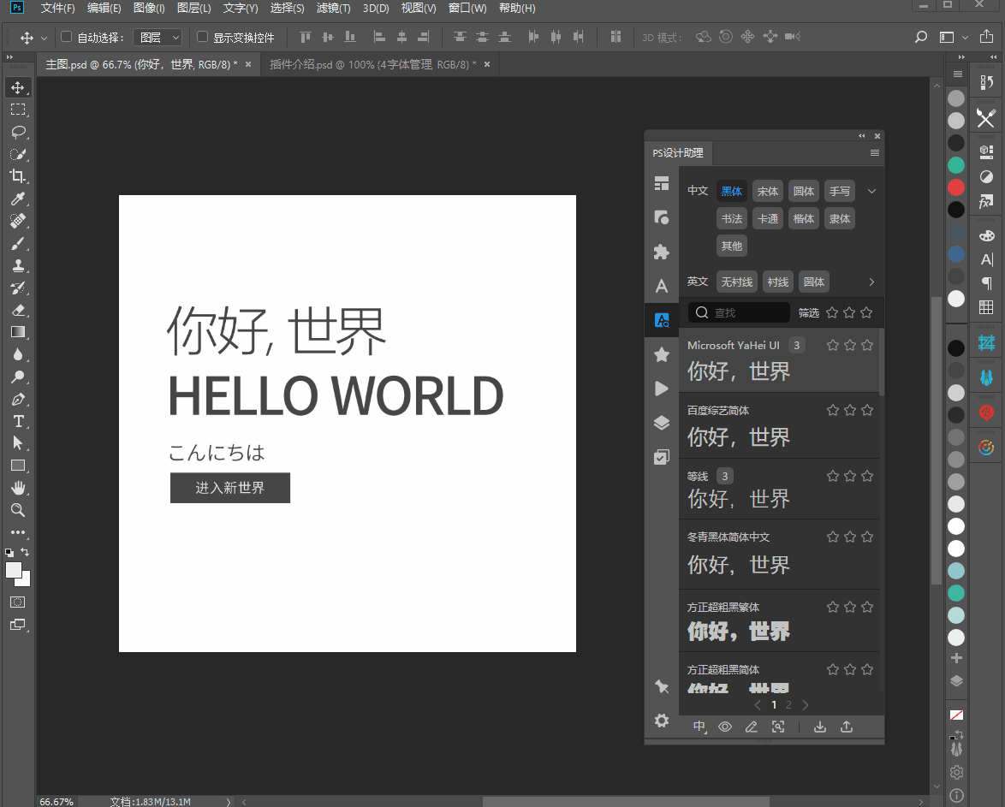The image size is (1005, 807).
Task: Select the Clone Stamp tool
Action: pos(18,265)
